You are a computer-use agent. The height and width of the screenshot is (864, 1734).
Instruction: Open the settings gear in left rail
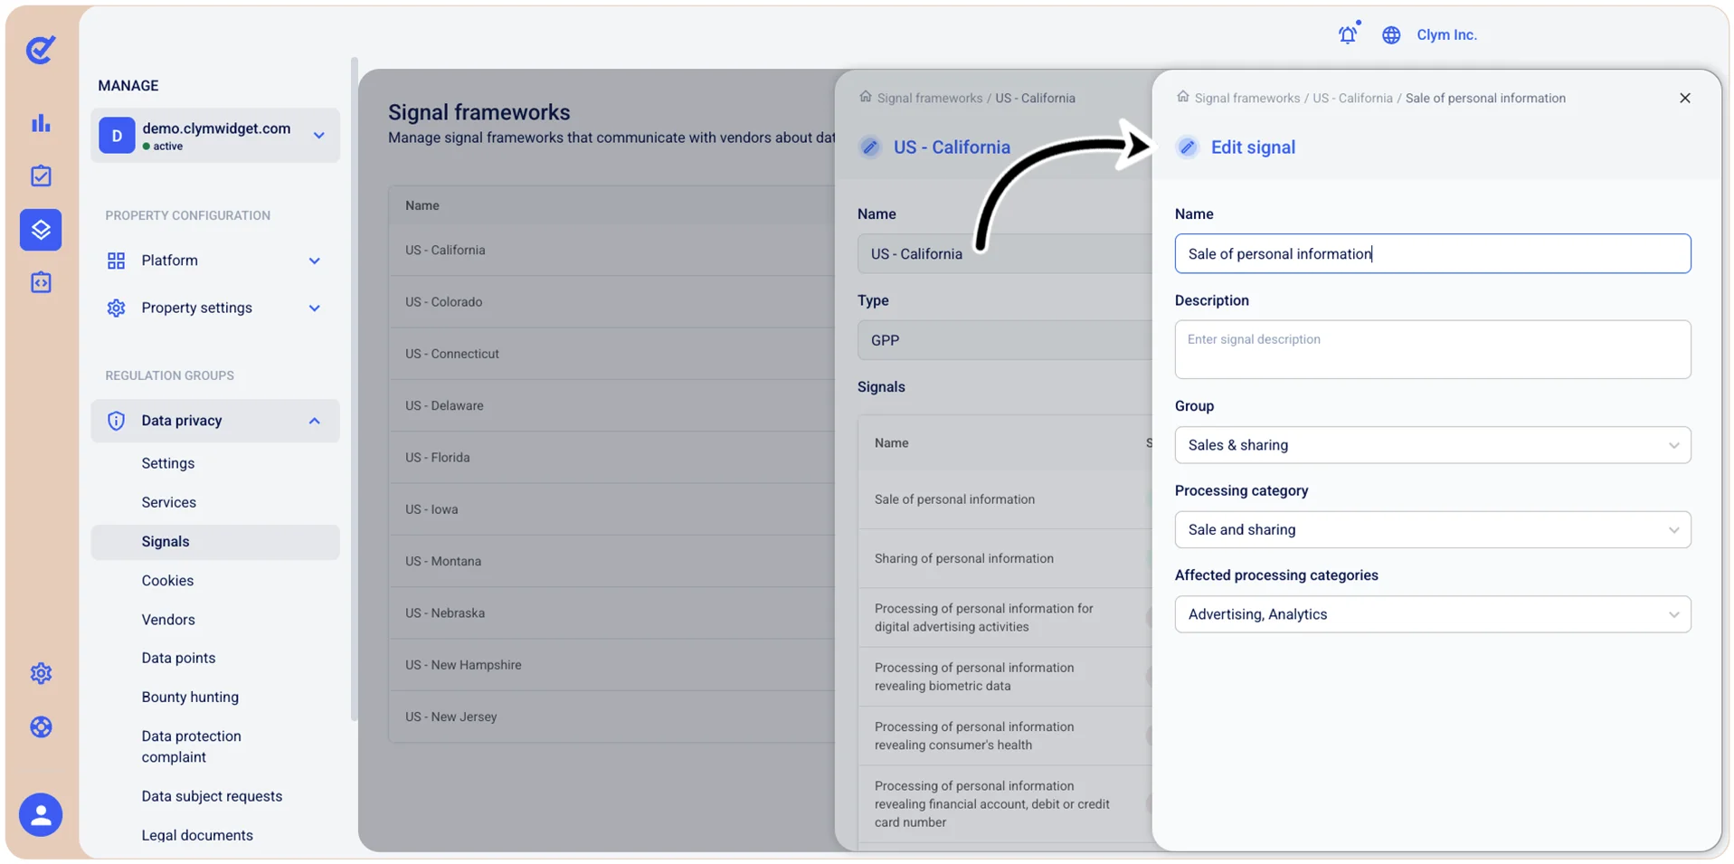[x=41, y=673]
